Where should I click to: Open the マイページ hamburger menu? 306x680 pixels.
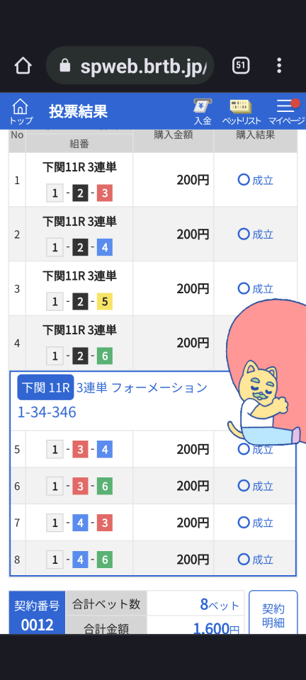[x=285, y=111]
